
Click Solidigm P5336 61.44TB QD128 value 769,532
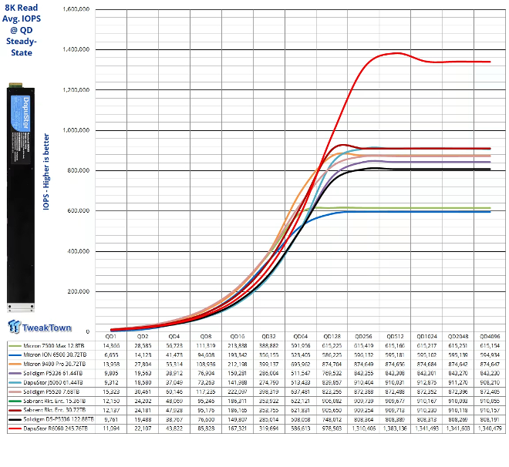332,373
